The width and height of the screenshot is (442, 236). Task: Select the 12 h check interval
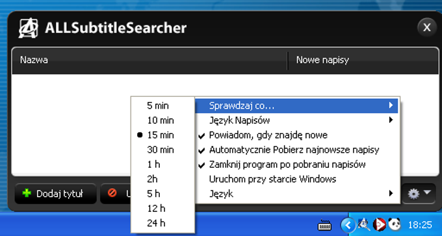pos(162,208)
